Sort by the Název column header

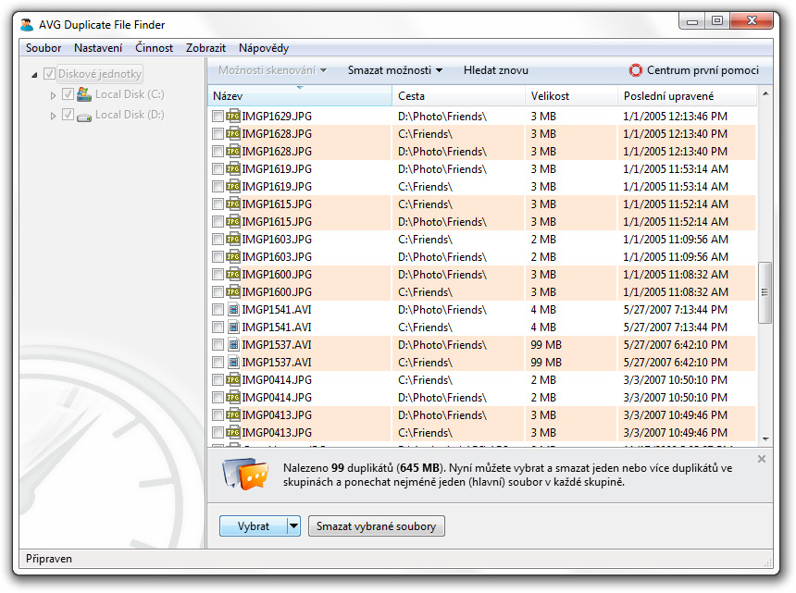click(300, 96)
